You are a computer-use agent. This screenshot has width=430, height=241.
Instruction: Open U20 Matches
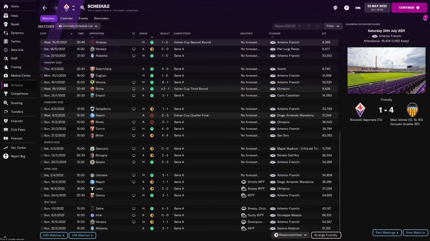[x=54, y=235]
